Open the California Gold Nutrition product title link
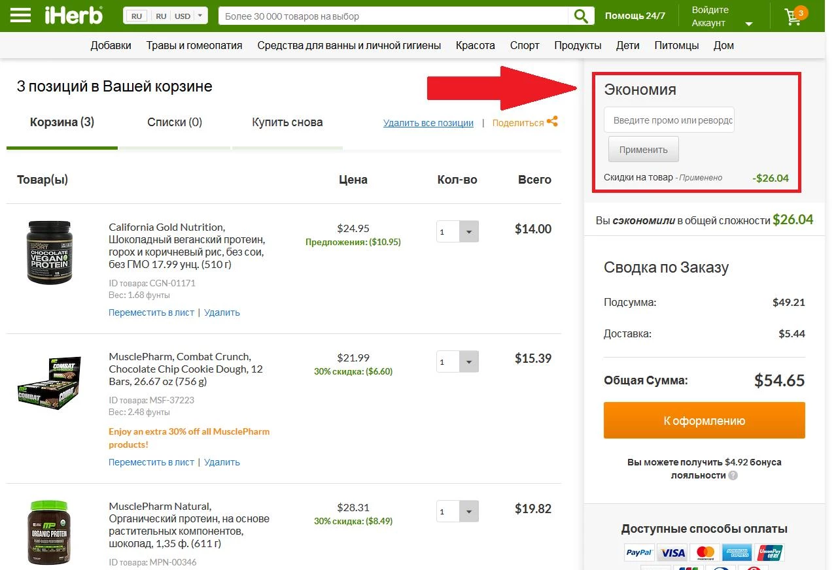836x570 pixels. pyautogui.click(x=186, y=246)
